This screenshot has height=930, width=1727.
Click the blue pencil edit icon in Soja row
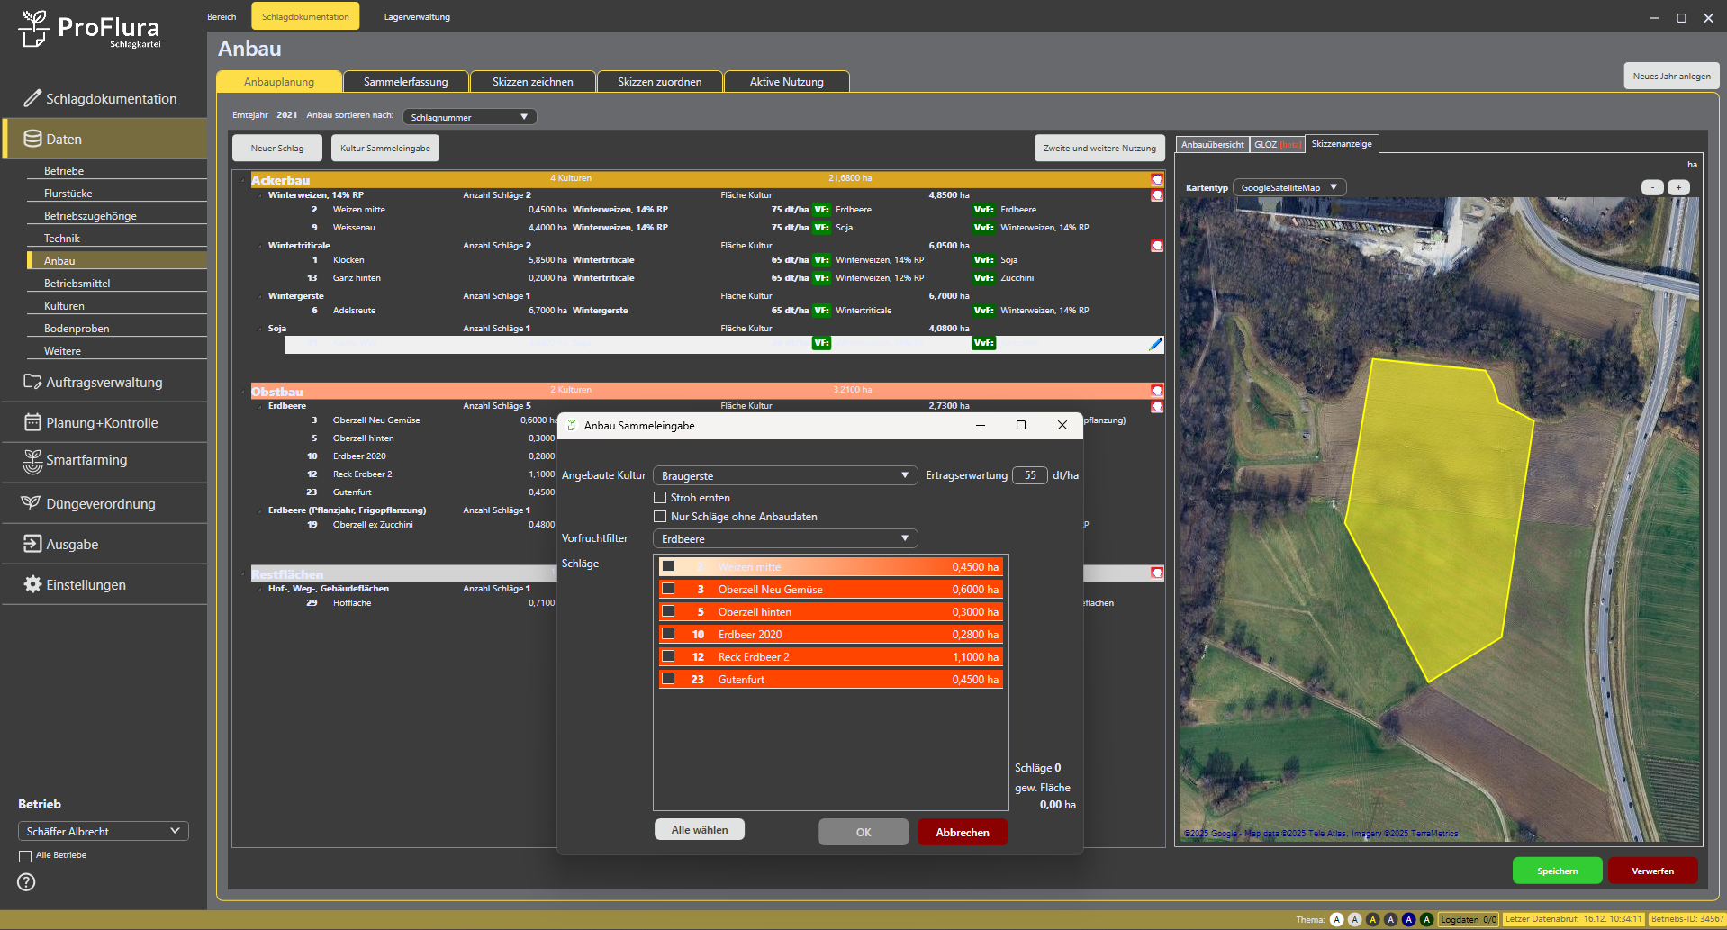pos(1155,344)
